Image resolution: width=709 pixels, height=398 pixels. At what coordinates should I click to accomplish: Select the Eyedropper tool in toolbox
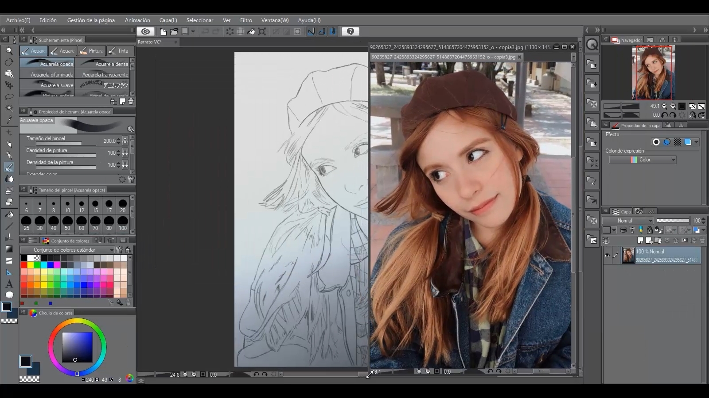[9, 120]
